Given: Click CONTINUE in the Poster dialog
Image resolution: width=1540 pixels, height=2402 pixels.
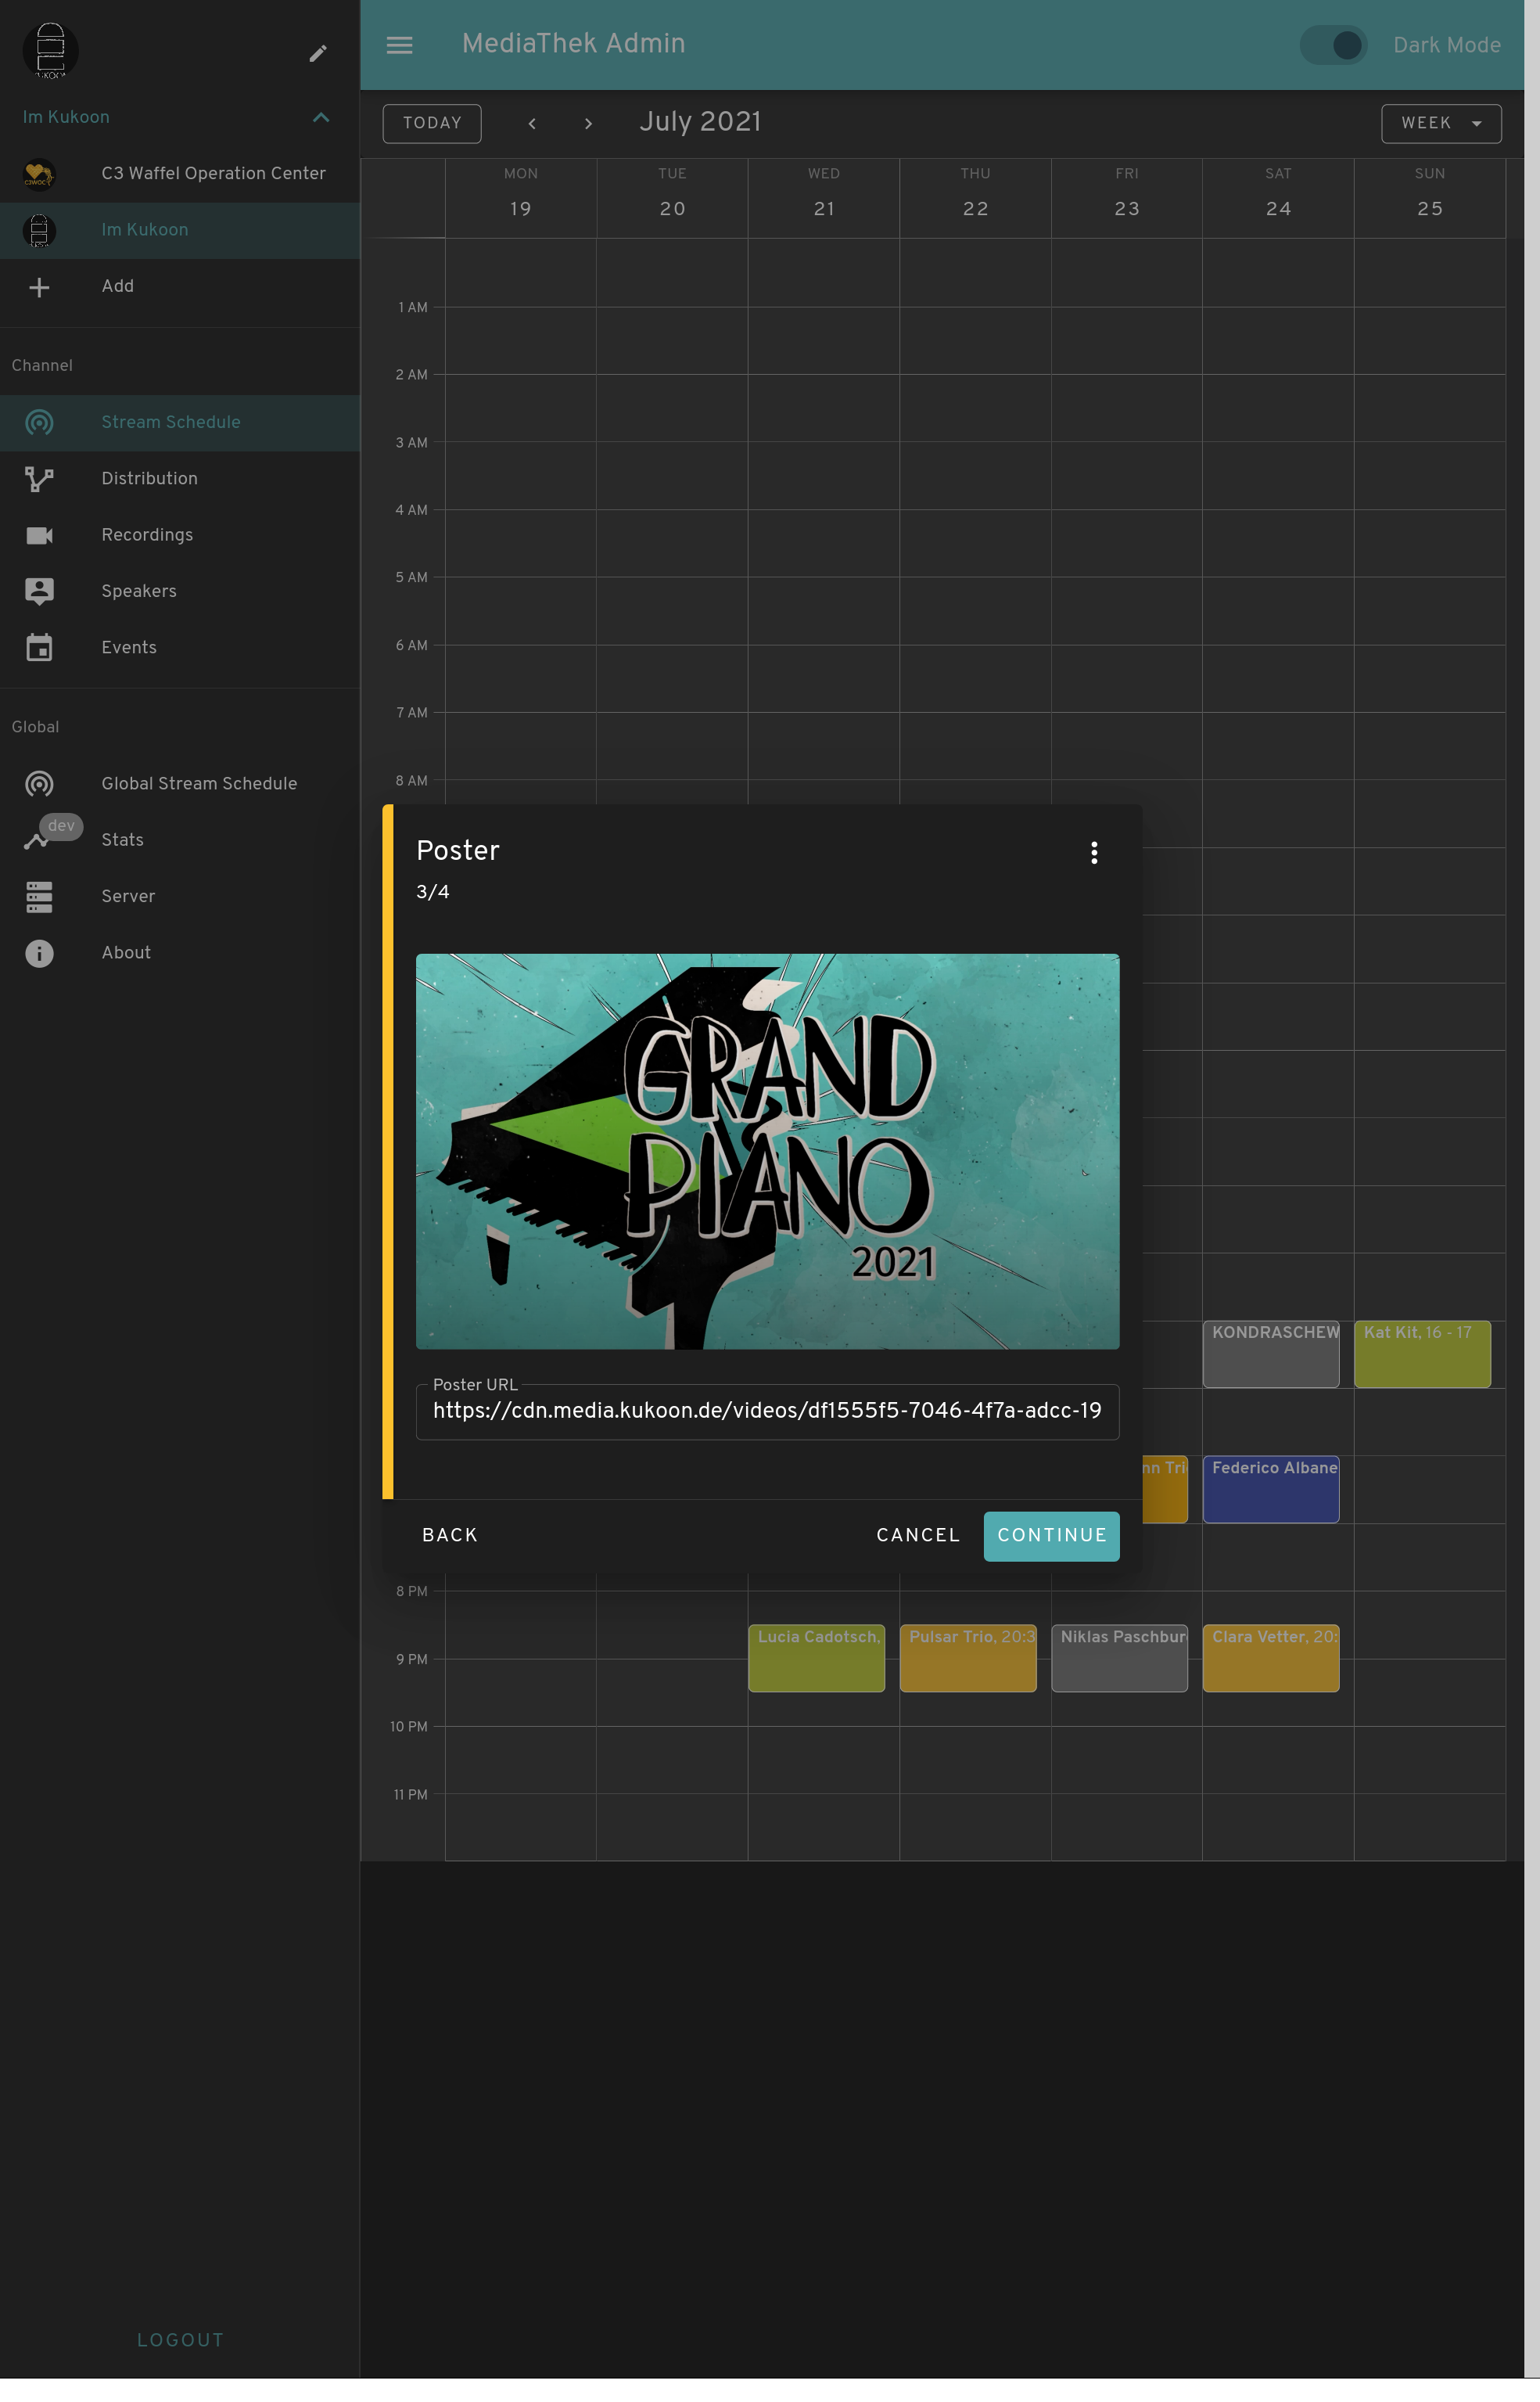Looking at the screenshot, I should click(x=1051, y=1534).
